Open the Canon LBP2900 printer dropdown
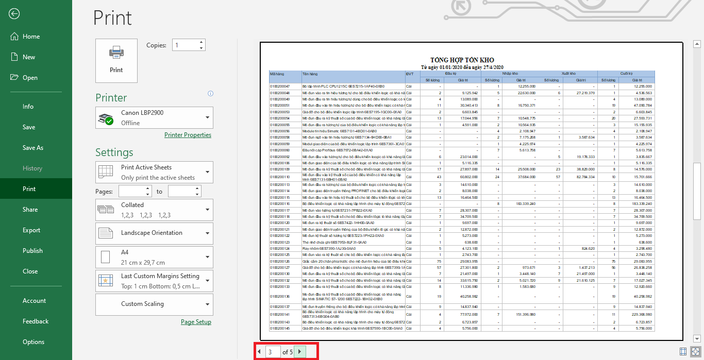The height and width of the screenshot is (360, 704). [x=154, y=117]
